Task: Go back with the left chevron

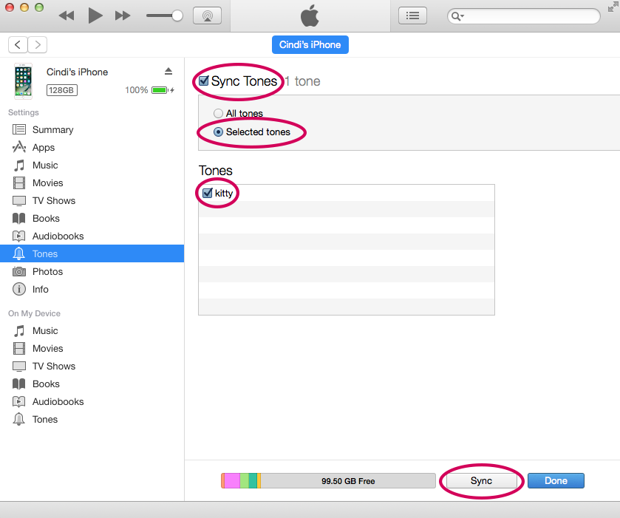Action: click(x=18, y=44)
